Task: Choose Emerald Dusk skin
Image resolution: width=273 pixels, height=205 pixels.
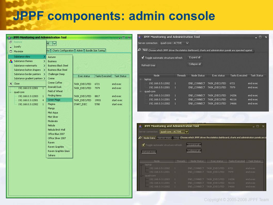Action: click(x=59, y=87)
